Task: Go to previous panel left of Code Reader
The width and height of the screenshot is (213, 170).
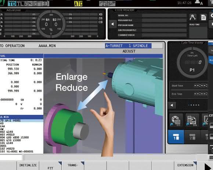Action: 113,24
